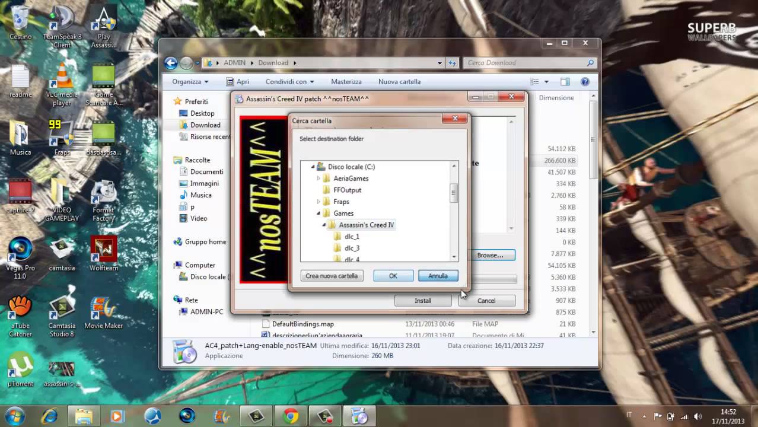The width and height of the screenshot is (758, 427).
Task: Open TeamSpeak 3 Client desktop icon
Action: [62, 26]
